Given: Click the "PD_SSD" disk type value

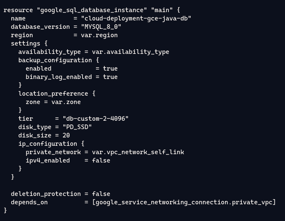Looking at the screenshot, I should tap(77, 127).
